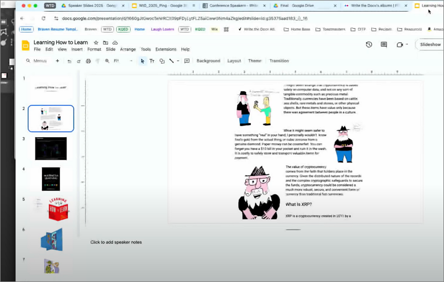Click the browser URL address bar
Screen dimensions: 444x282
pyautogui.click(x=184, y=18)
